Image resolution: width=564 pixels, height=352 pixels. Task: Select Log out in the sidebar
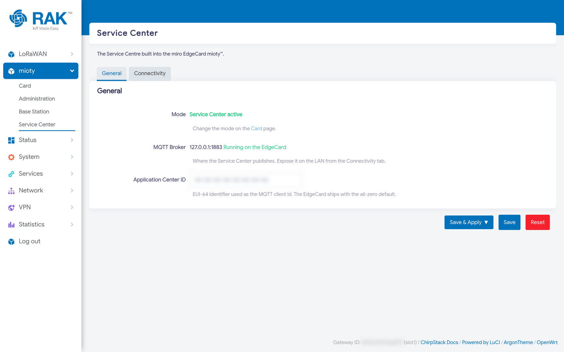[41, 242]
